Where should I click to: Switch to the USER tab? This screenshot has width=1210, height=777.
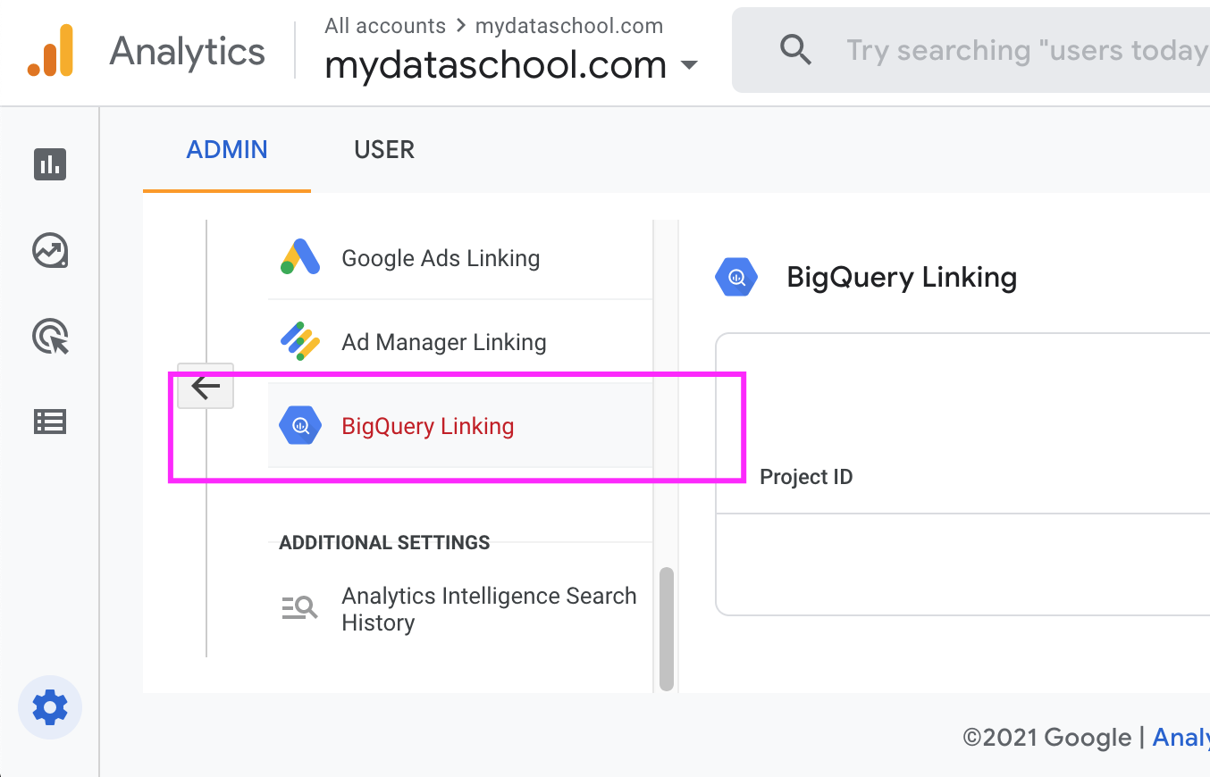coord(383,149)
